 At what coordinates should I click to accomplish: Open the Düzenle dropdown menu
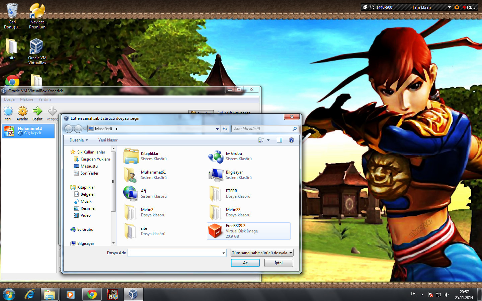pyautogui.click(x=79, y=140)
